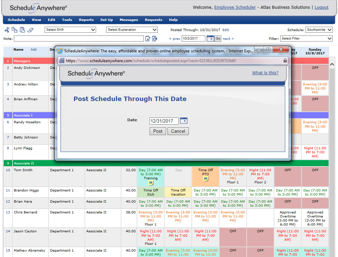Open the Reports menu
338x257 pixels.
pos(86,20)
